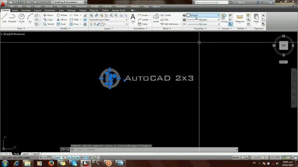Click the Stretch tool

tap(49, 24)
